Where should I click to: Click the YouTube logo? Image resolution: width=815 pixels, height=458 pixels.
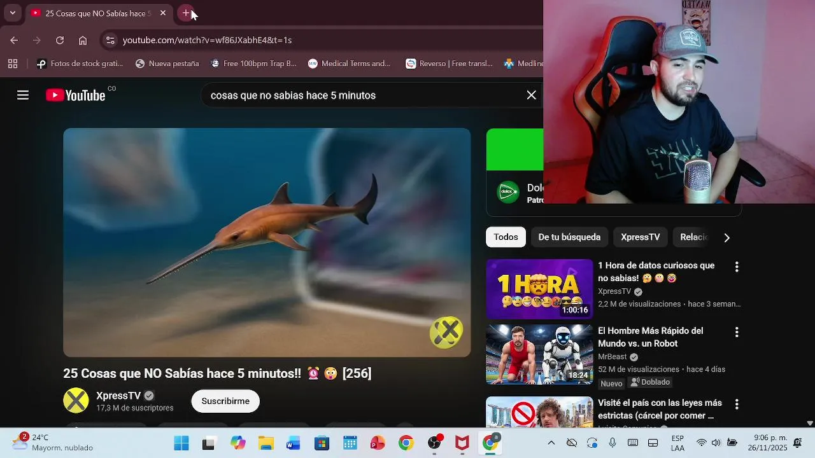point(75,95)
